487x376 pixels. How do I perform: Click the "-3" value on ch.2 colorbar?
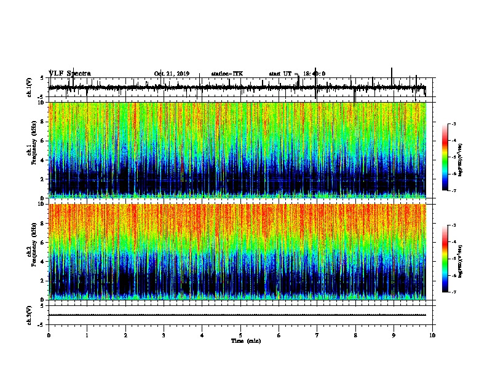pyautogui.click(x=454, y=225)
